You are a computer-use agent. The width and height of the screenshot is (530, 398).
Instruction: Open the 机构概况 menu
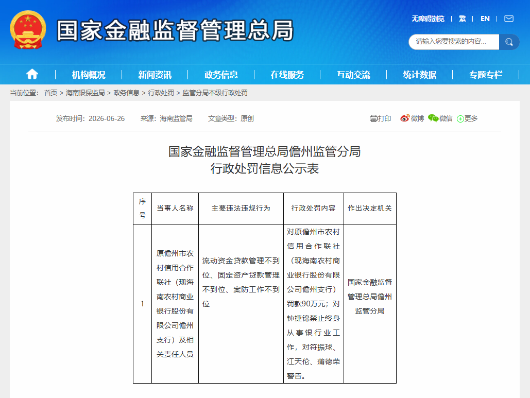pos(89,75)
